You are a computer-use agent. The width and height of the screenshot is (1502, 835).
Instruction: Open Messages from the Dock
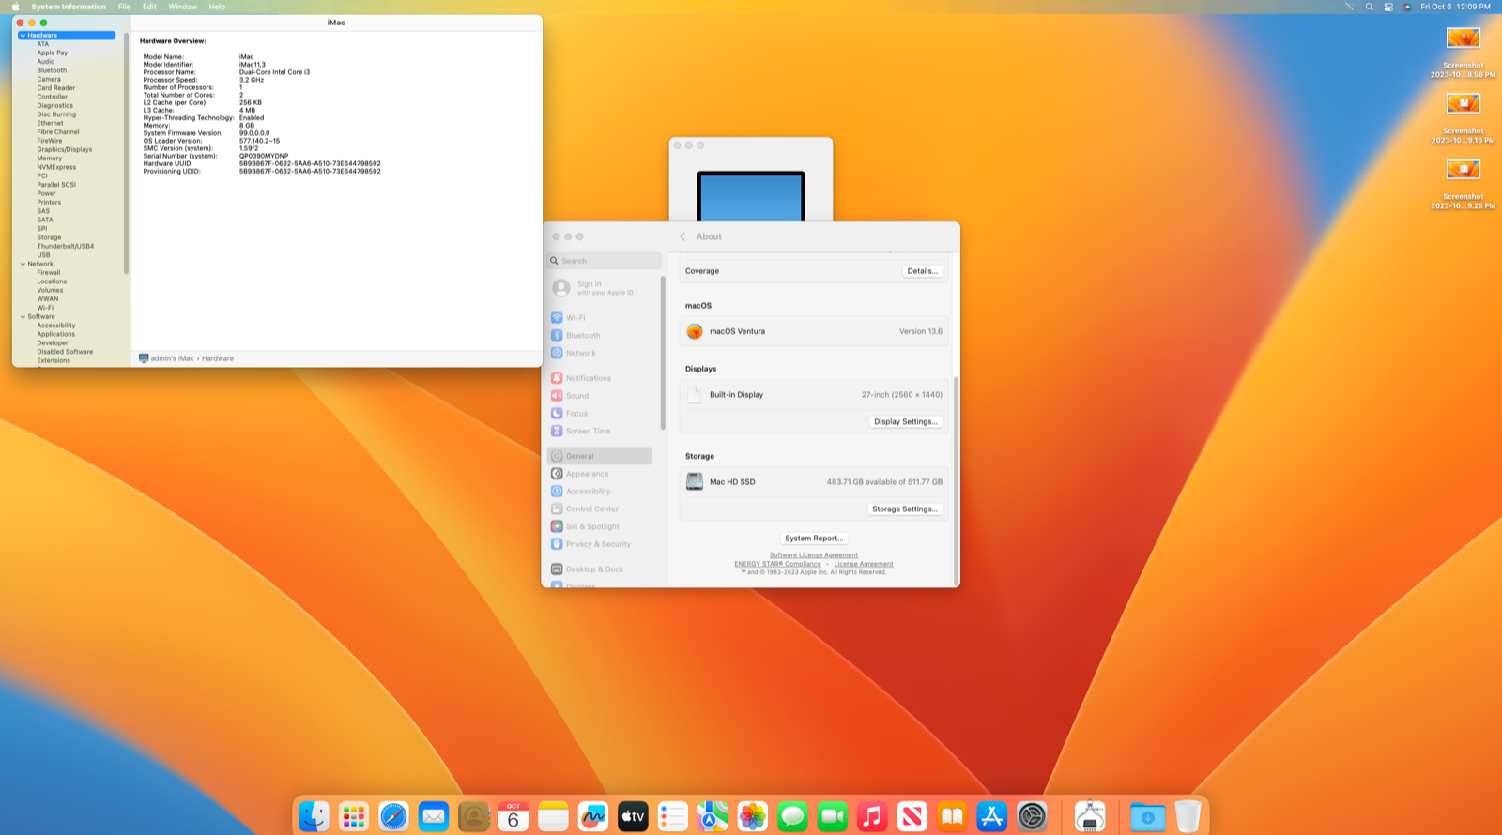coord(792,816)
